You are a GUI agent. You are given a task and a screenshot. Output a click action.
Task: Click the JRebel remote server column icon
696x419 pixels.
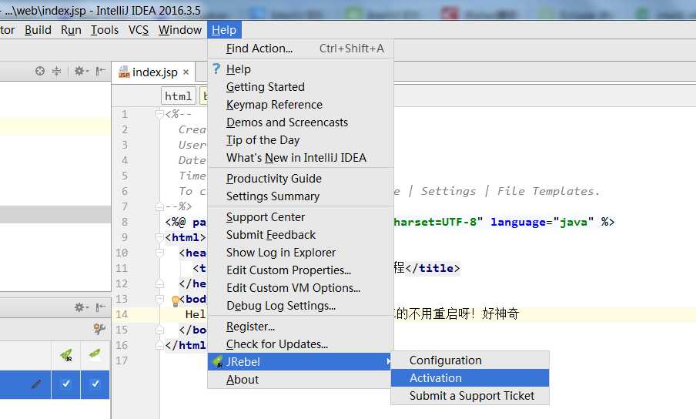[95, 354]
